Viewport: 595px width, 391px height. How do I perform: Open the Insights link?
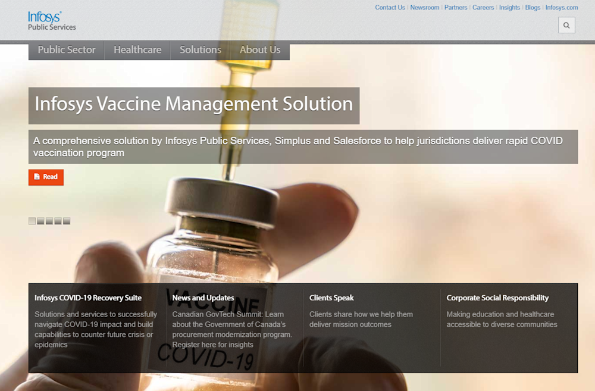click(509, 7)
